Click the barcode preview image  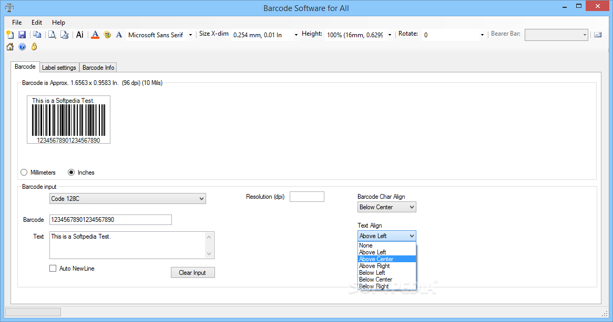[x=68, y=120]
